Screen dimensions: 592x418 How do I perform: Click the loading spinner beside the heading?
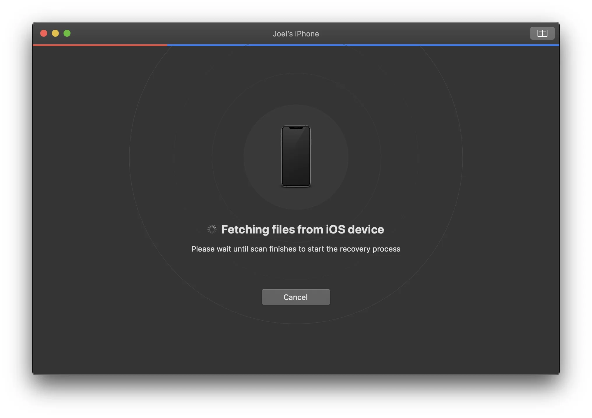tap(212, 229)
